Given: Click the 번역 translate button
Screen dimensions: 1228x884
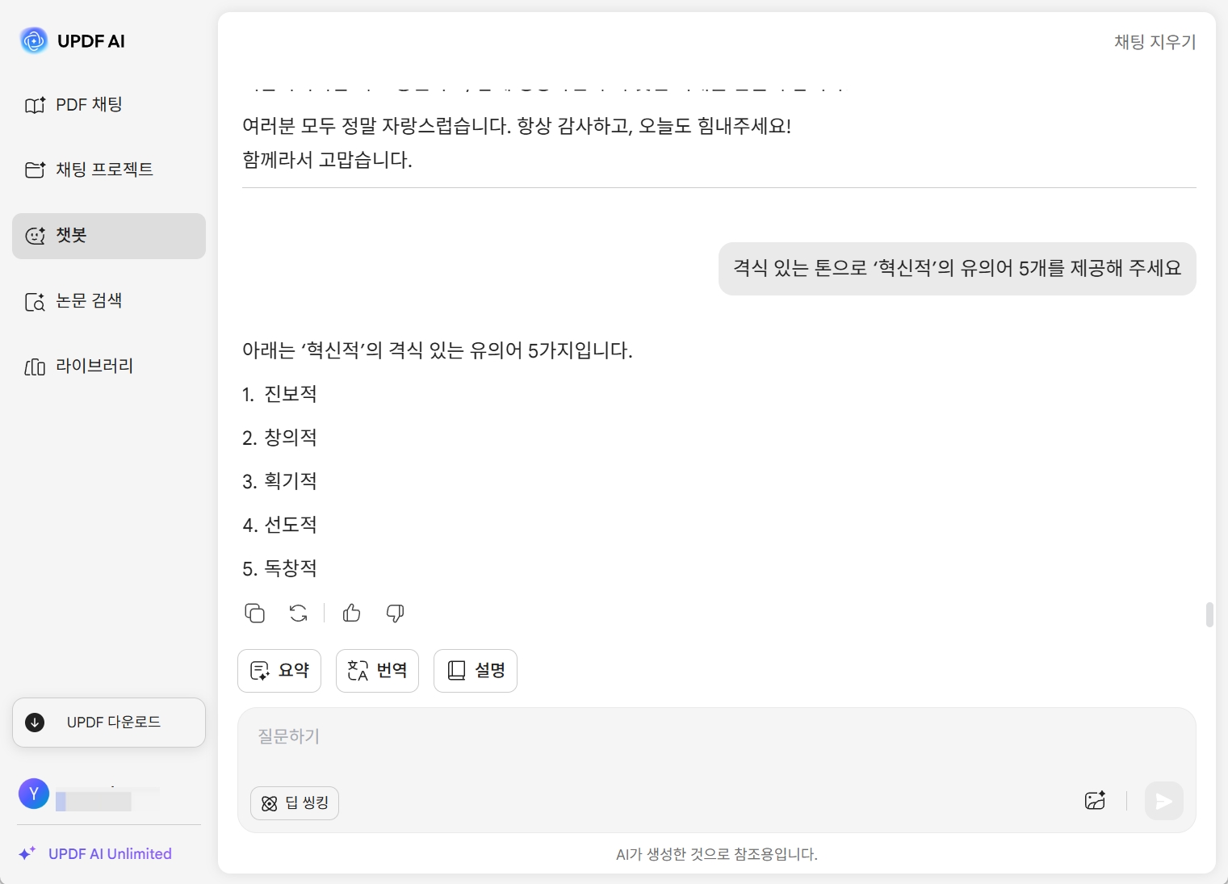Looking at the screenshot, I should [377, 671].
